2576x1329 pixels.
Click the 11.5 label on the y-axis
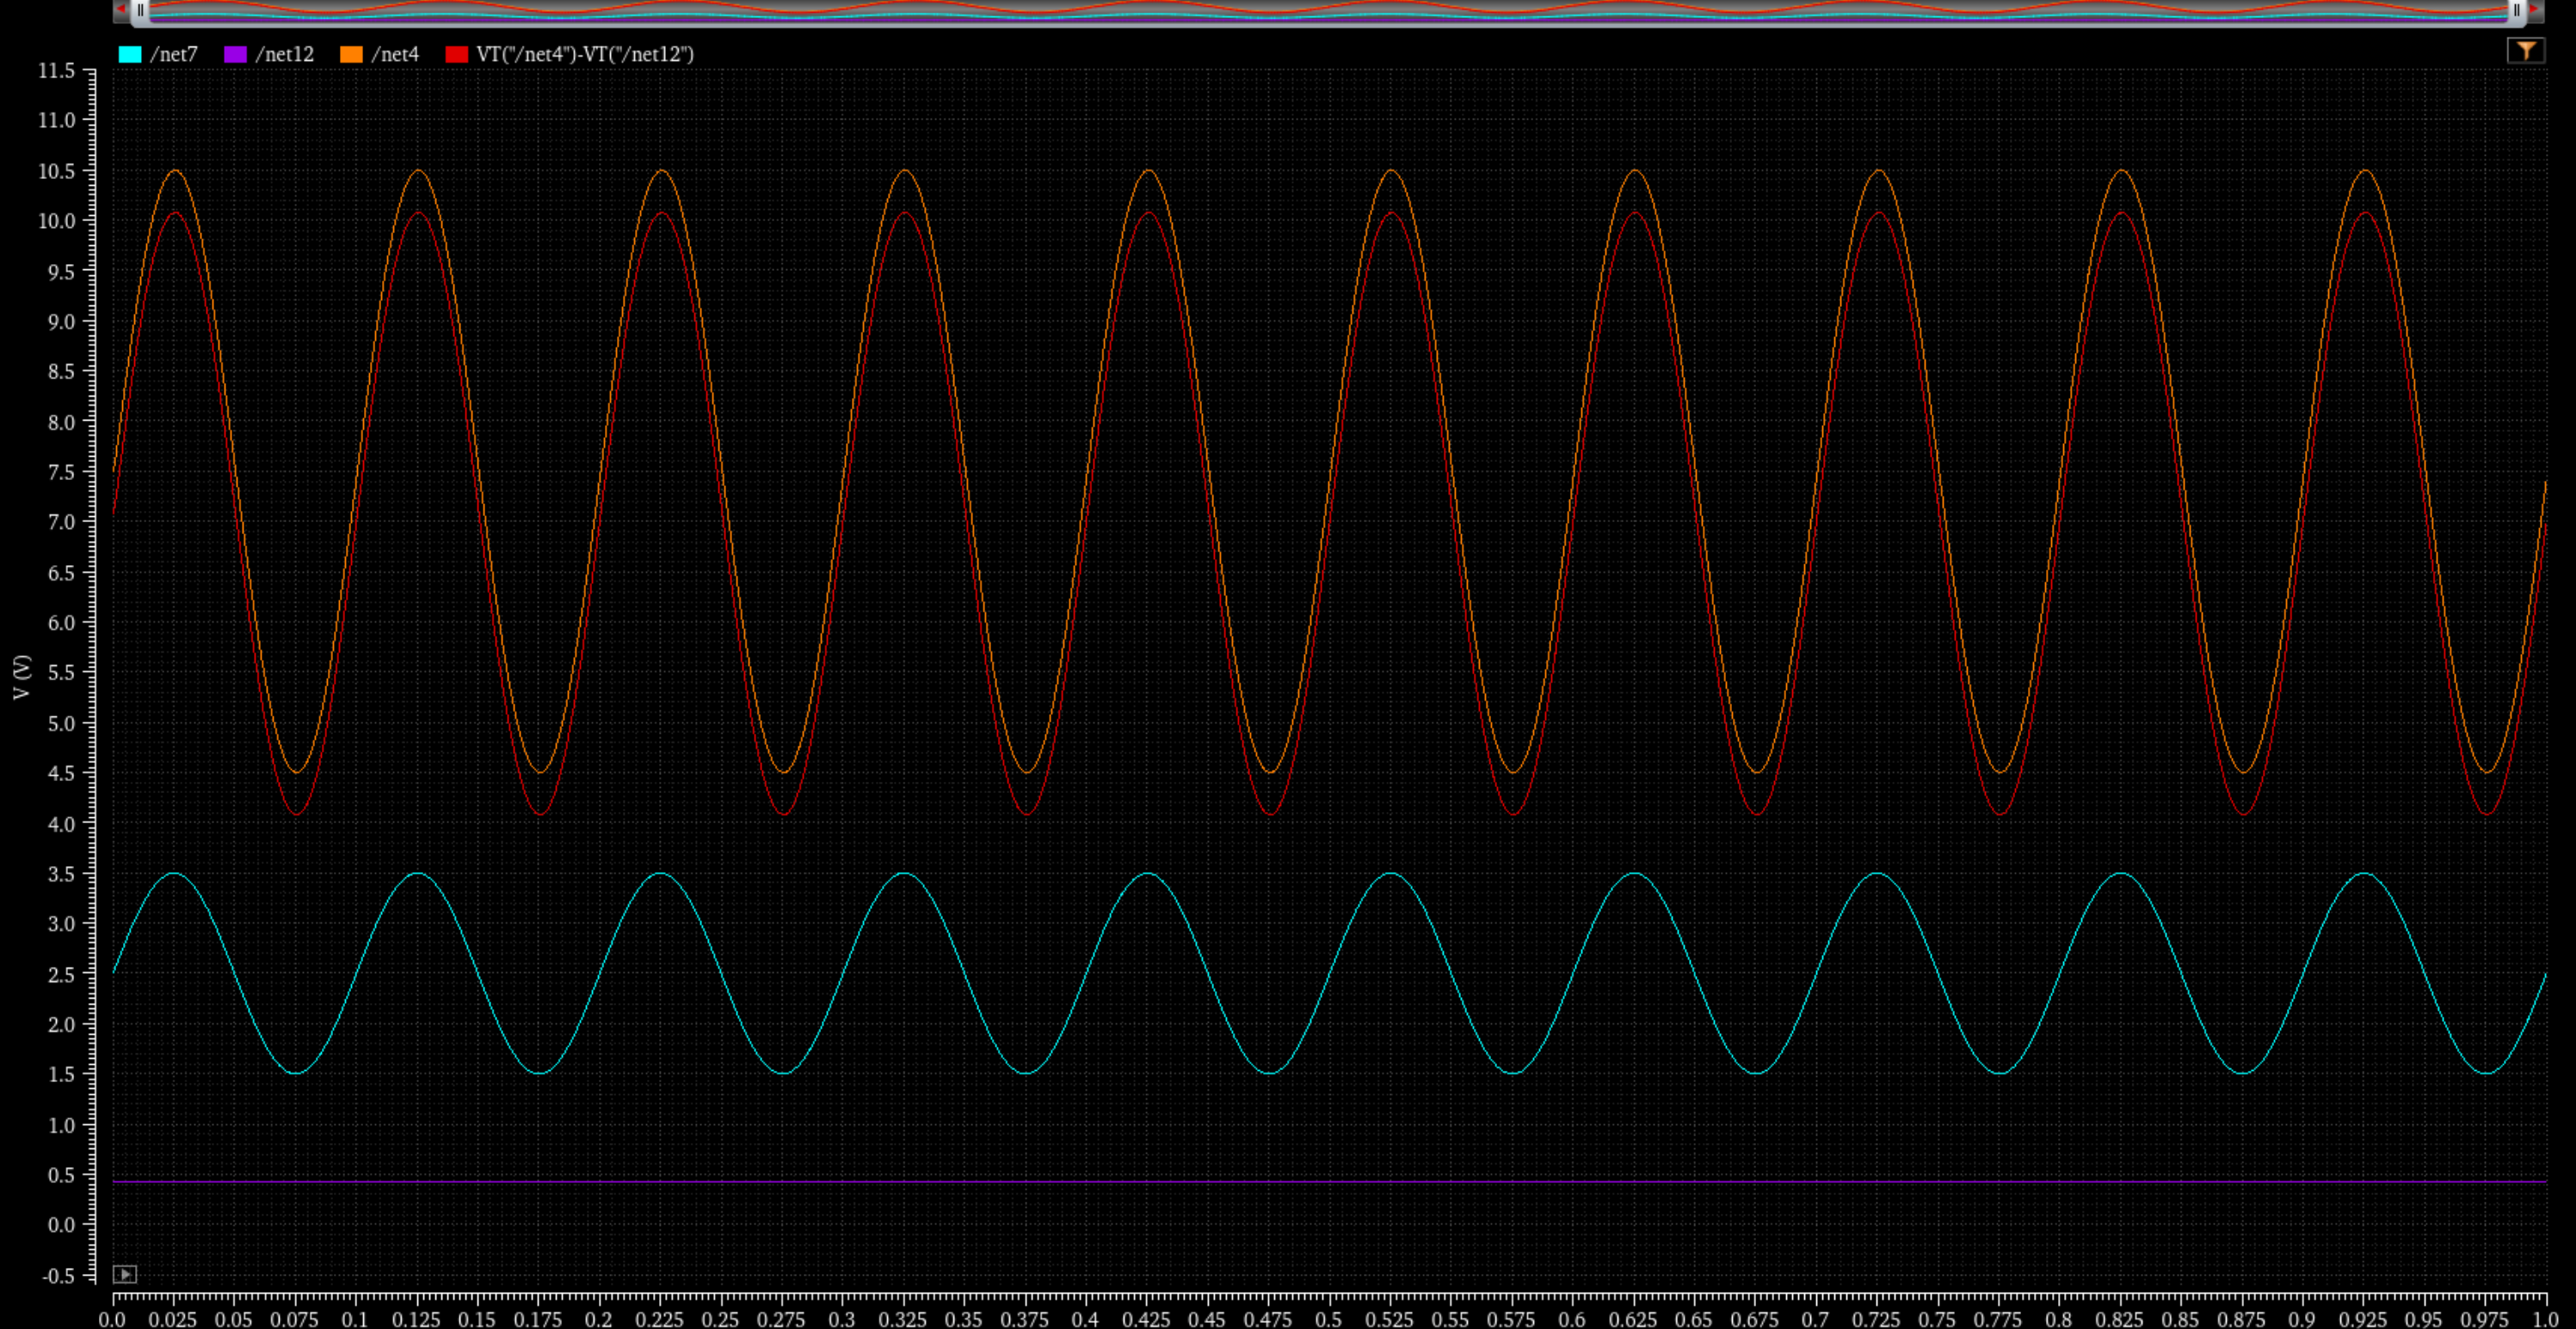(56, 71)
